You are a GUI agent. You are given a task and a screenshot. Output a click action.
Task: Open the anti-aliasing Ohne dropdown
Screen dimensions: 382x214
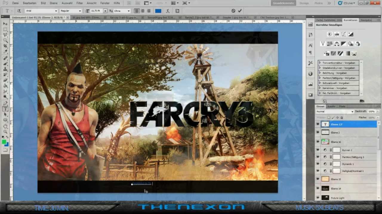click(122, 11)
